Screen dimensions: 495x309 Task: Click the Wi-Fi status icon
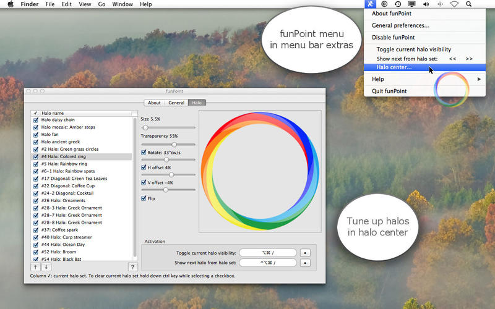(x=454, y=4)
